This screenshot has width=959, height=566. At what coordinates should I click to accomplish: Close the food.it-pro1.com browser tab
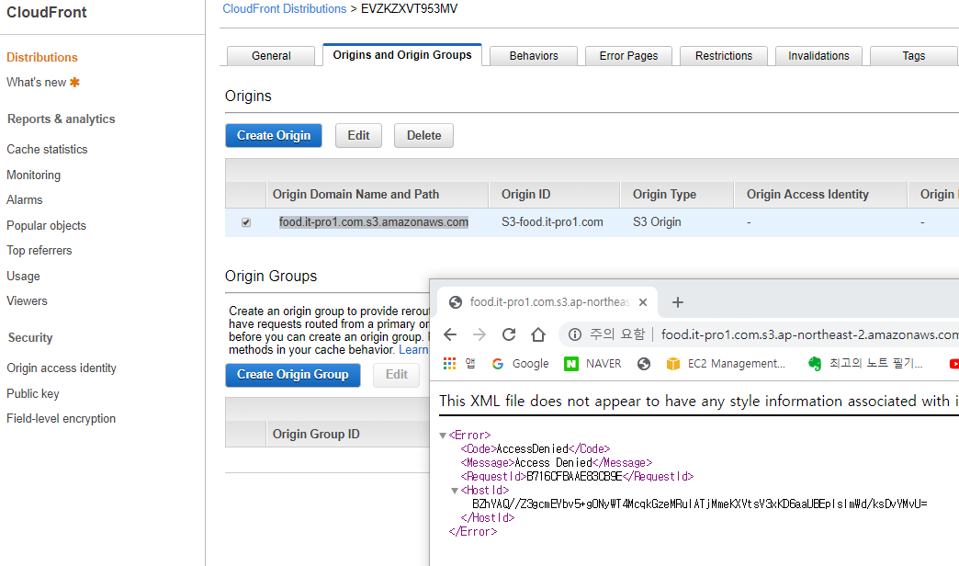click(643, 302)
